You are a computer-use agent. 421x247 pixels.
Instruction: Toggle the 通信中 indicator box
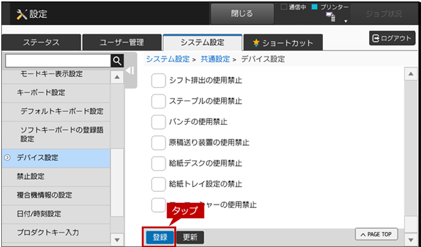(x=284, y=7)
